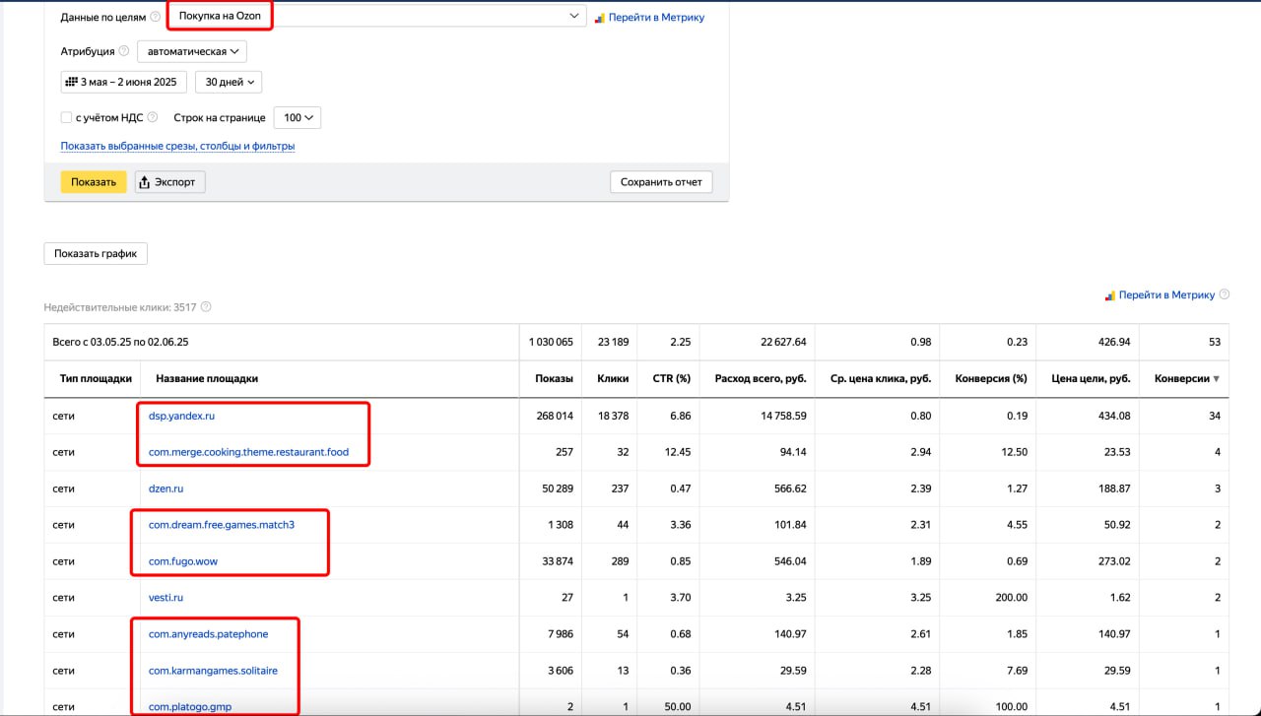Click 'Конверсия (%)' column header
Viewport: 1261px width, 716px height.
[991, 379]
